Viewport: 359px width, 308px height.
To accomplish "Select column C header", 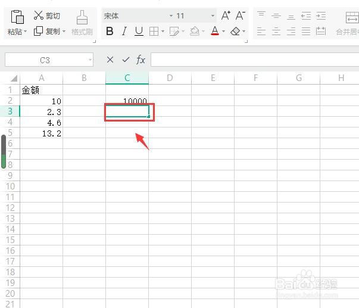I will 127,78.
